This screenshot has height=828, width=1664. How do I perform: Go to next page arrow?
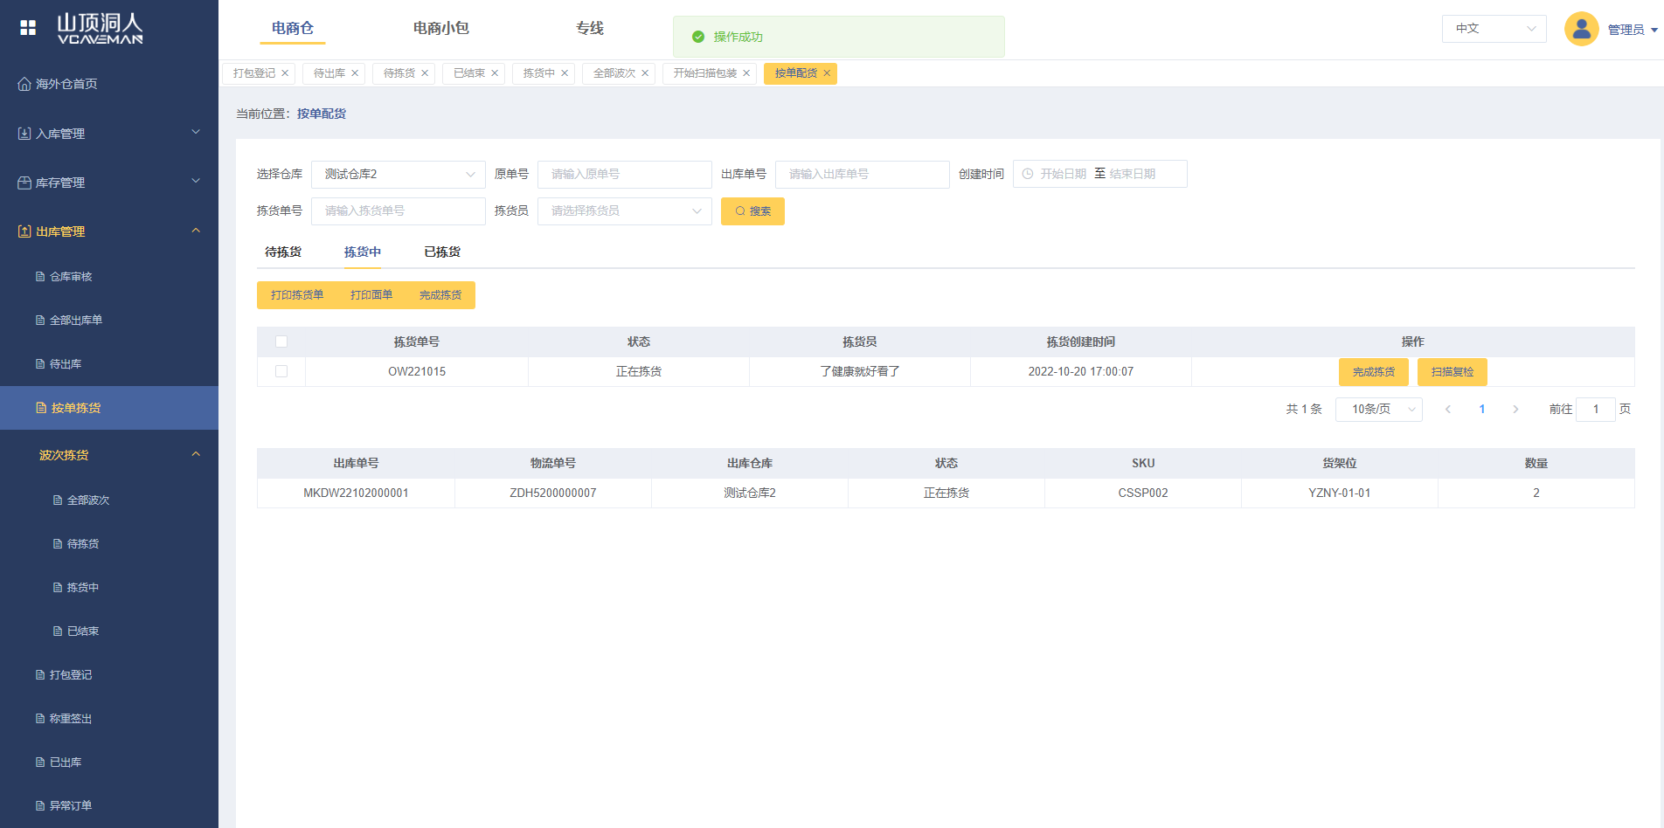pos(1515,410)
